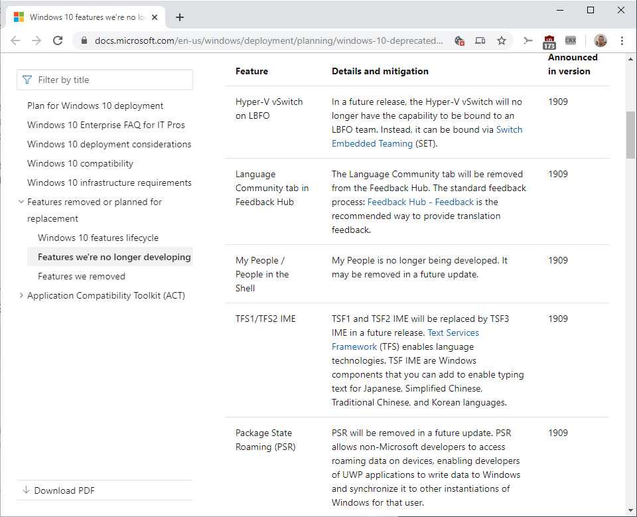Go back using the browser back arrow
The height and width of the screenshot is (517, 637).
tap(15, 40)
